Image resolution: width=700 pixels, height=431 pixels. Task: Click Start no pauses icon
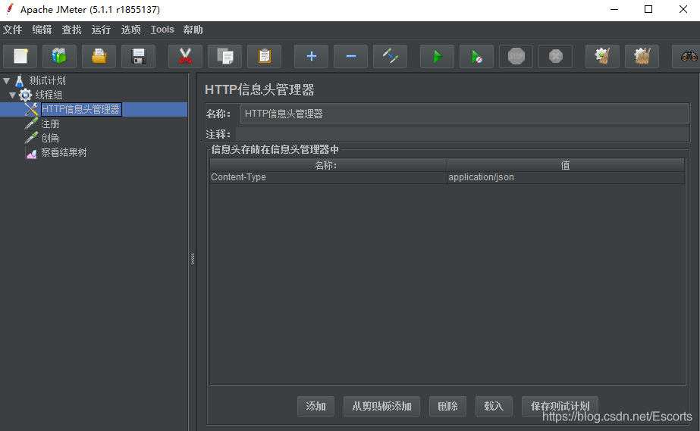(476, 56)
